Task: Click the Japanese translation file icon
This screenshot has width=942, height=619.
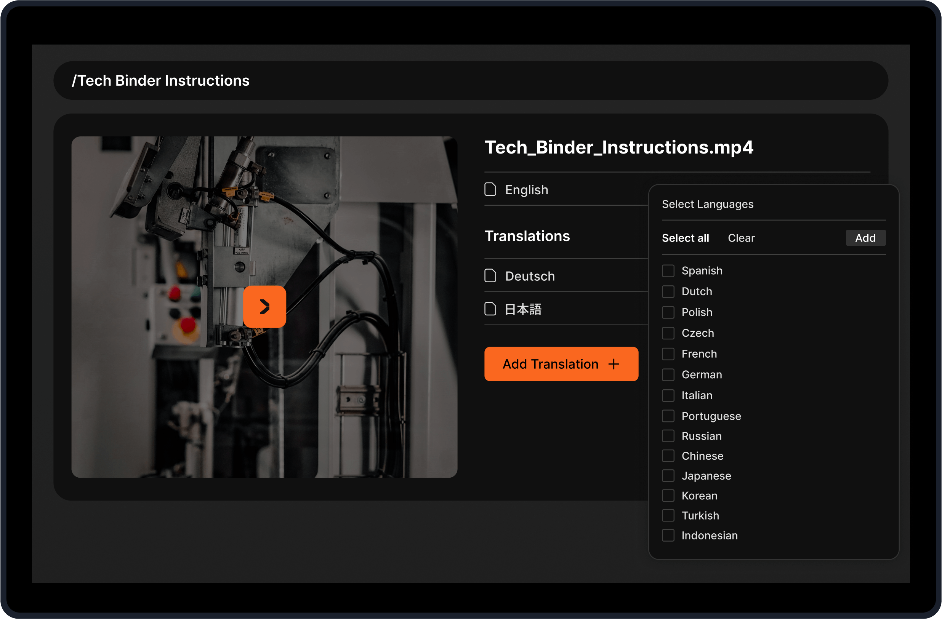Action: tap(490, 309)
